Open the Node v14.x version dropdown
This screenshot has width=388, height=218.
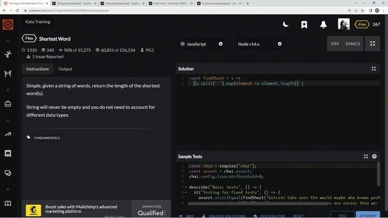pyautogui.click(x=260, y=44)
